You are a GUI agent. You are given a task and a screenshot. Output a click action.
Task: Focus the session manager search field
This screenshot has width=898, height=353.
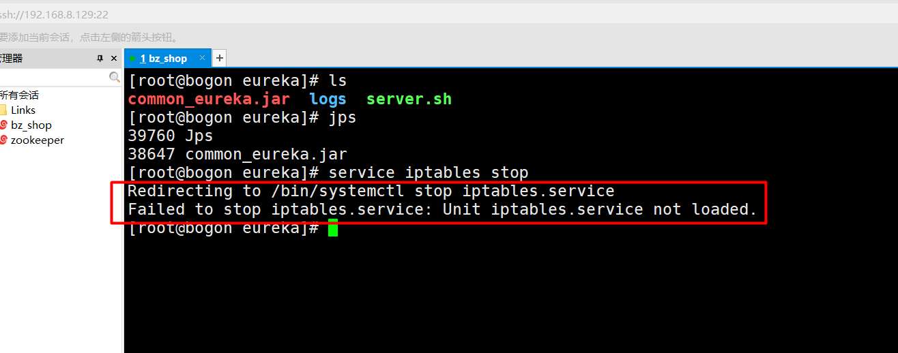(x=55, y=78)
